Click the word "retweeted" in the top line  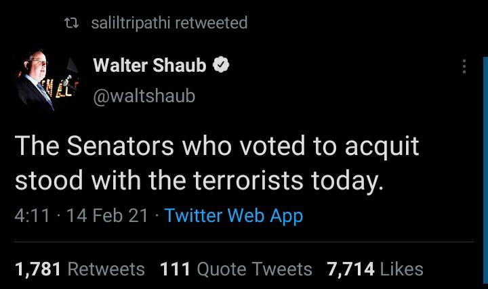point(211,23)
